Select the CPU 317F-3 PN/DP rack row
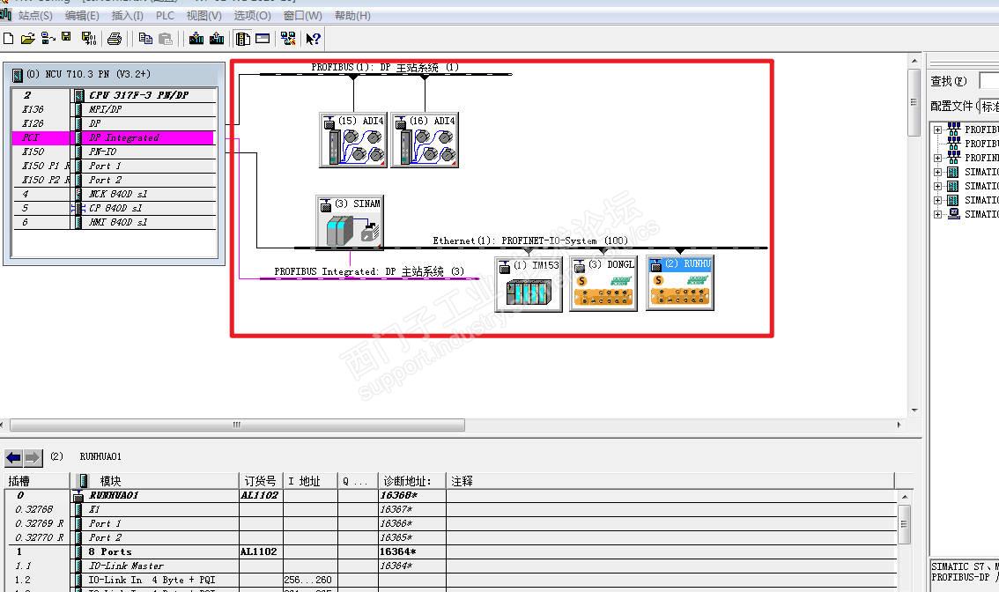The image size is (999, 592). 115,95
